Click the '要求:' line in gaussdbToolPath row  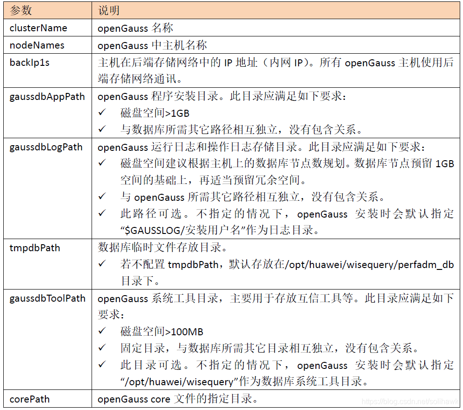111,315
